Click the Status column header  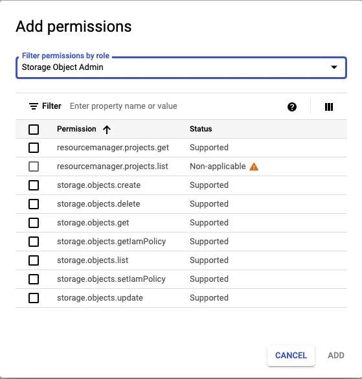coord(201,129)
